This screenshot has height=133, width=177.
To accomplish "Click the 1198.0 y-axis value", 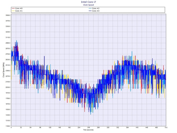I will pyautogui.click(x=8, y=126).
